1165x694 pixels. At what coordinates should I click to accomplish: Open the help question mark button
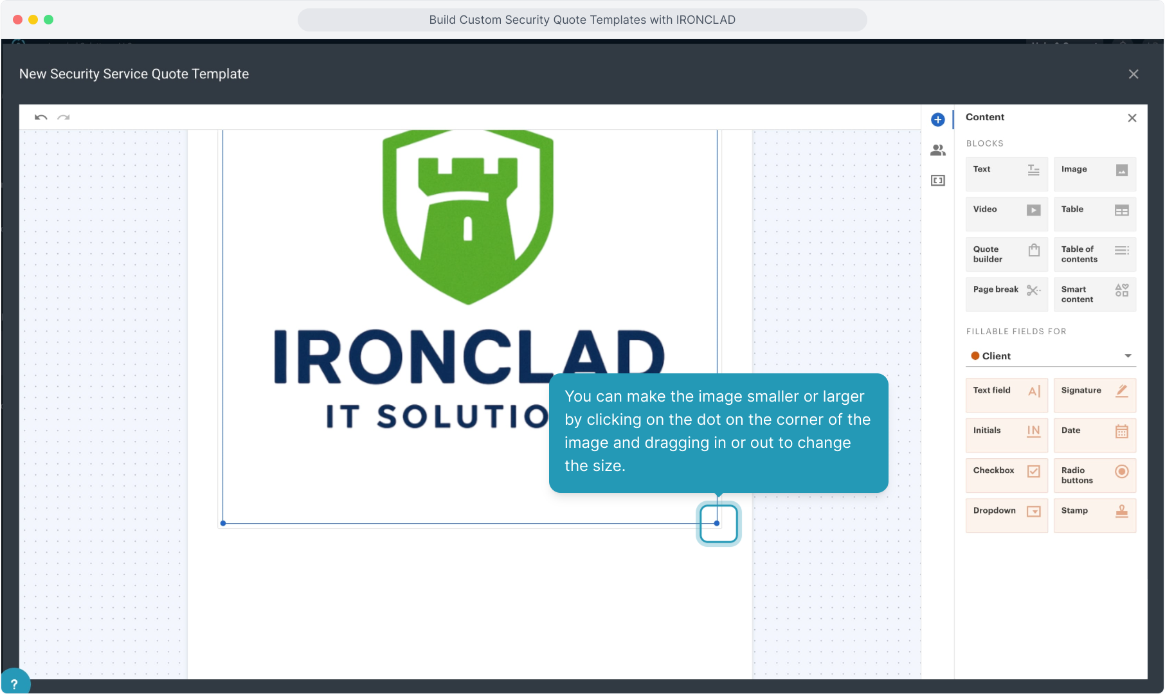point(14,684)
